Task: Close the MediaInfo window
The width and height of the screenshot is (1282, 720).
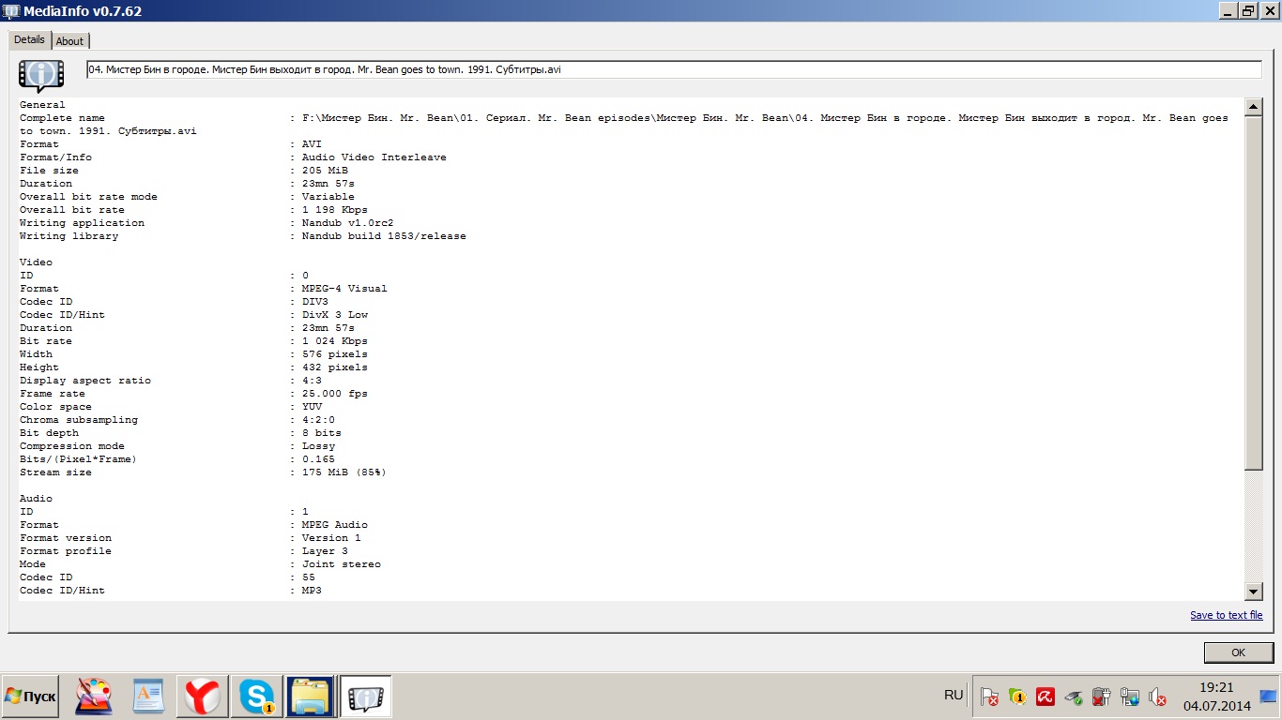Action: [x=1269, y=10]
